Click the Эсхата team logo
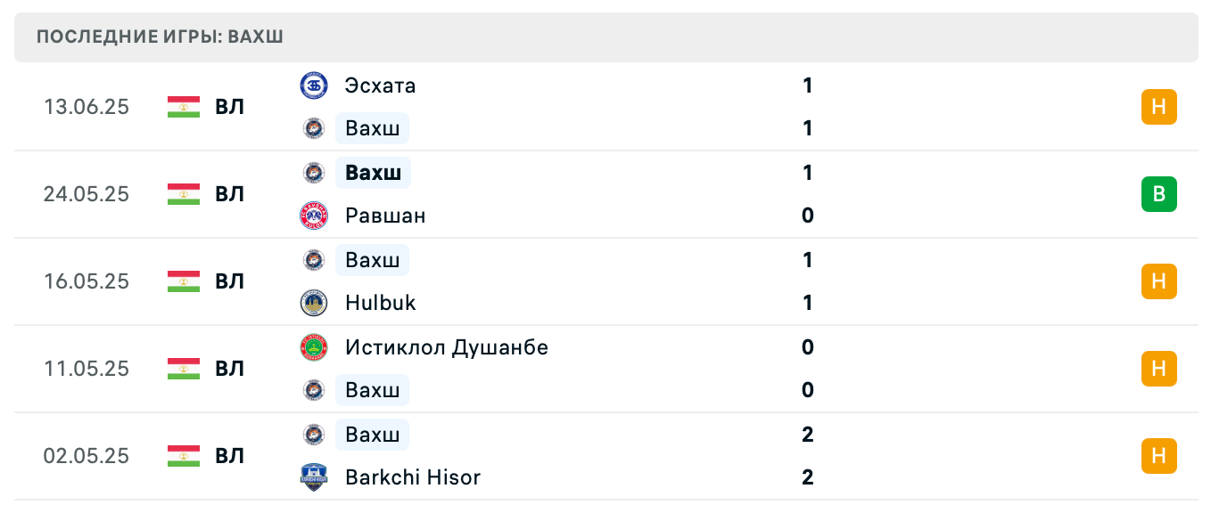 coord(314,85)
